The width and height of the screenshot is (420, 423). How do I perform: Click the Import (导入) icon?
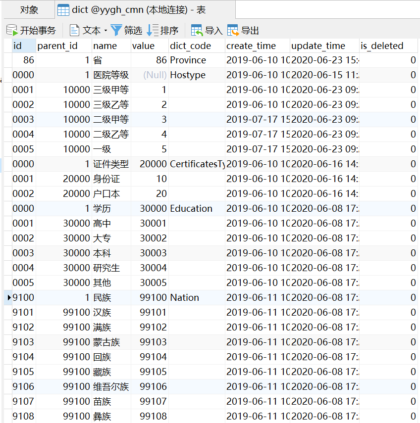pyautogui.click(x=197, y=30)
